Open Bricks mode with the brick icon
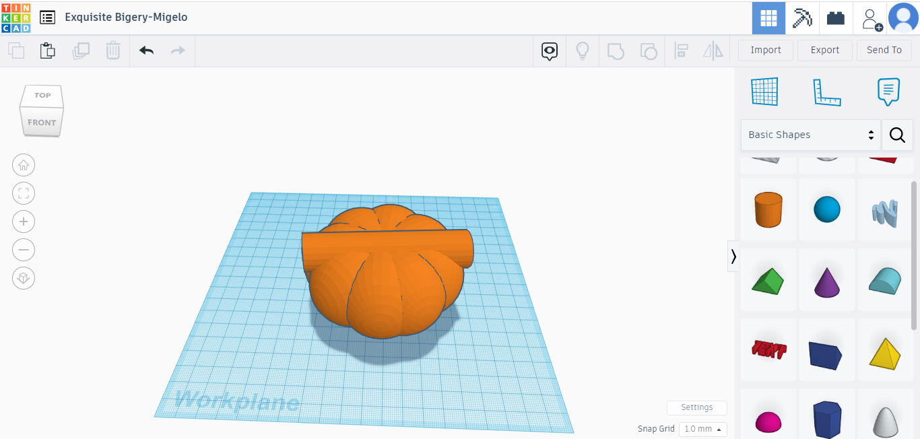 point(835,18)
